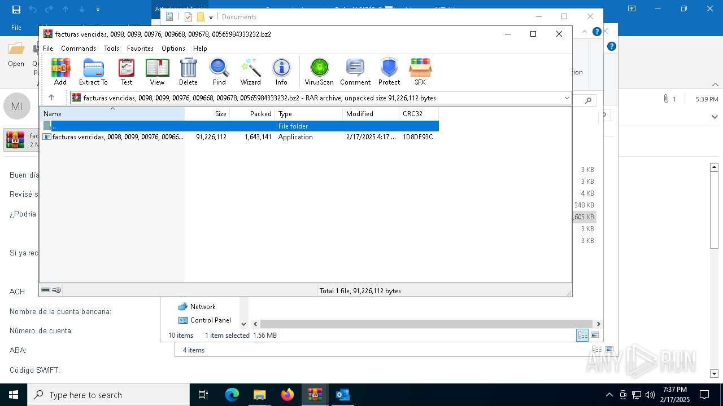Image resolution: width=723 pixels, height=406 pixels.
Task: Click the Add toolbar icon in WinRAR
Action: pyautogui.click(x=60, y=72)
